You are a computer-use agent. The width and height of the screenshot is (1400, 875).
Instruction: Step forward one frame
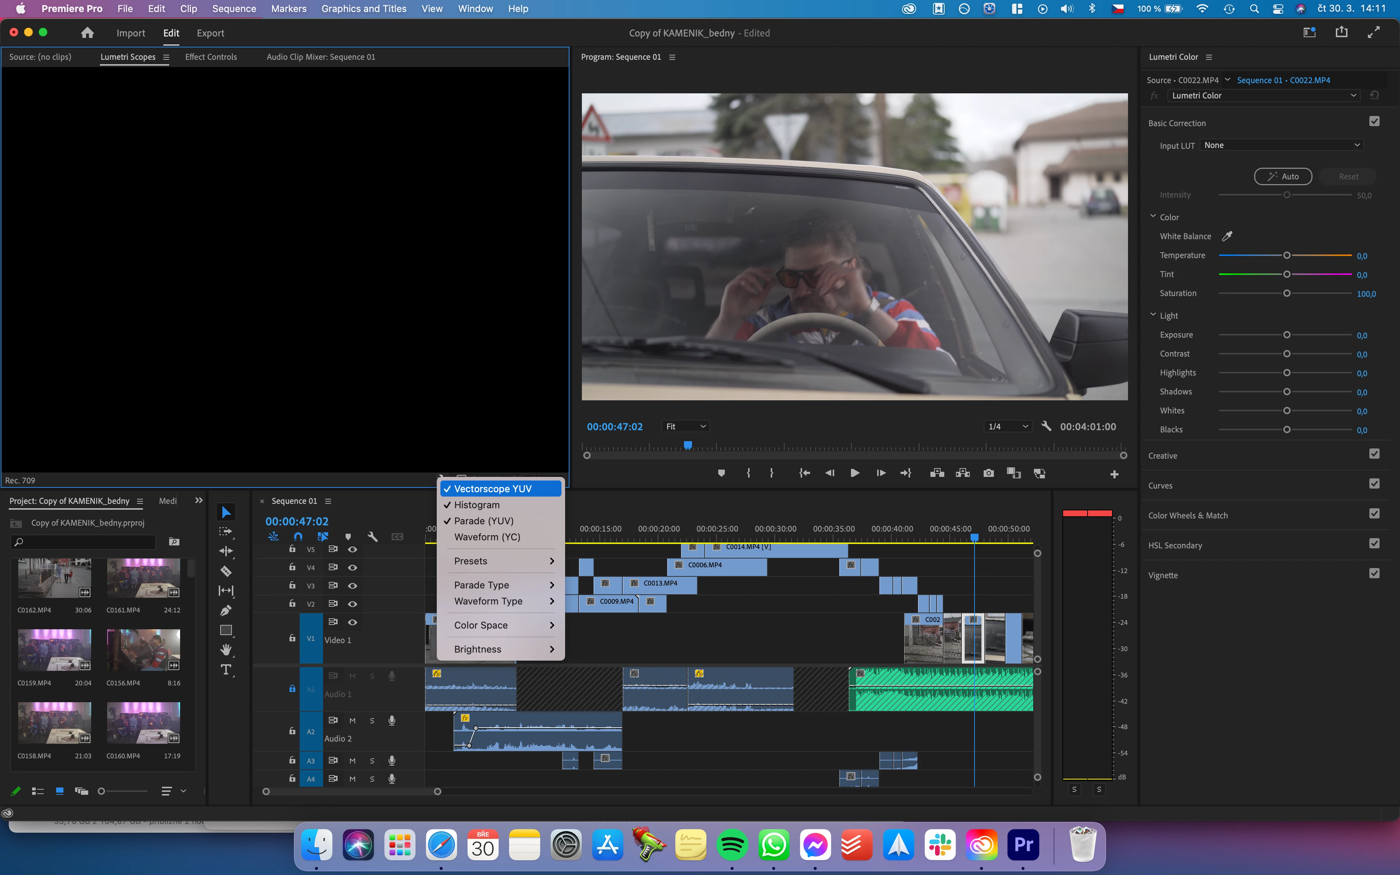click(x=880, y=473)
